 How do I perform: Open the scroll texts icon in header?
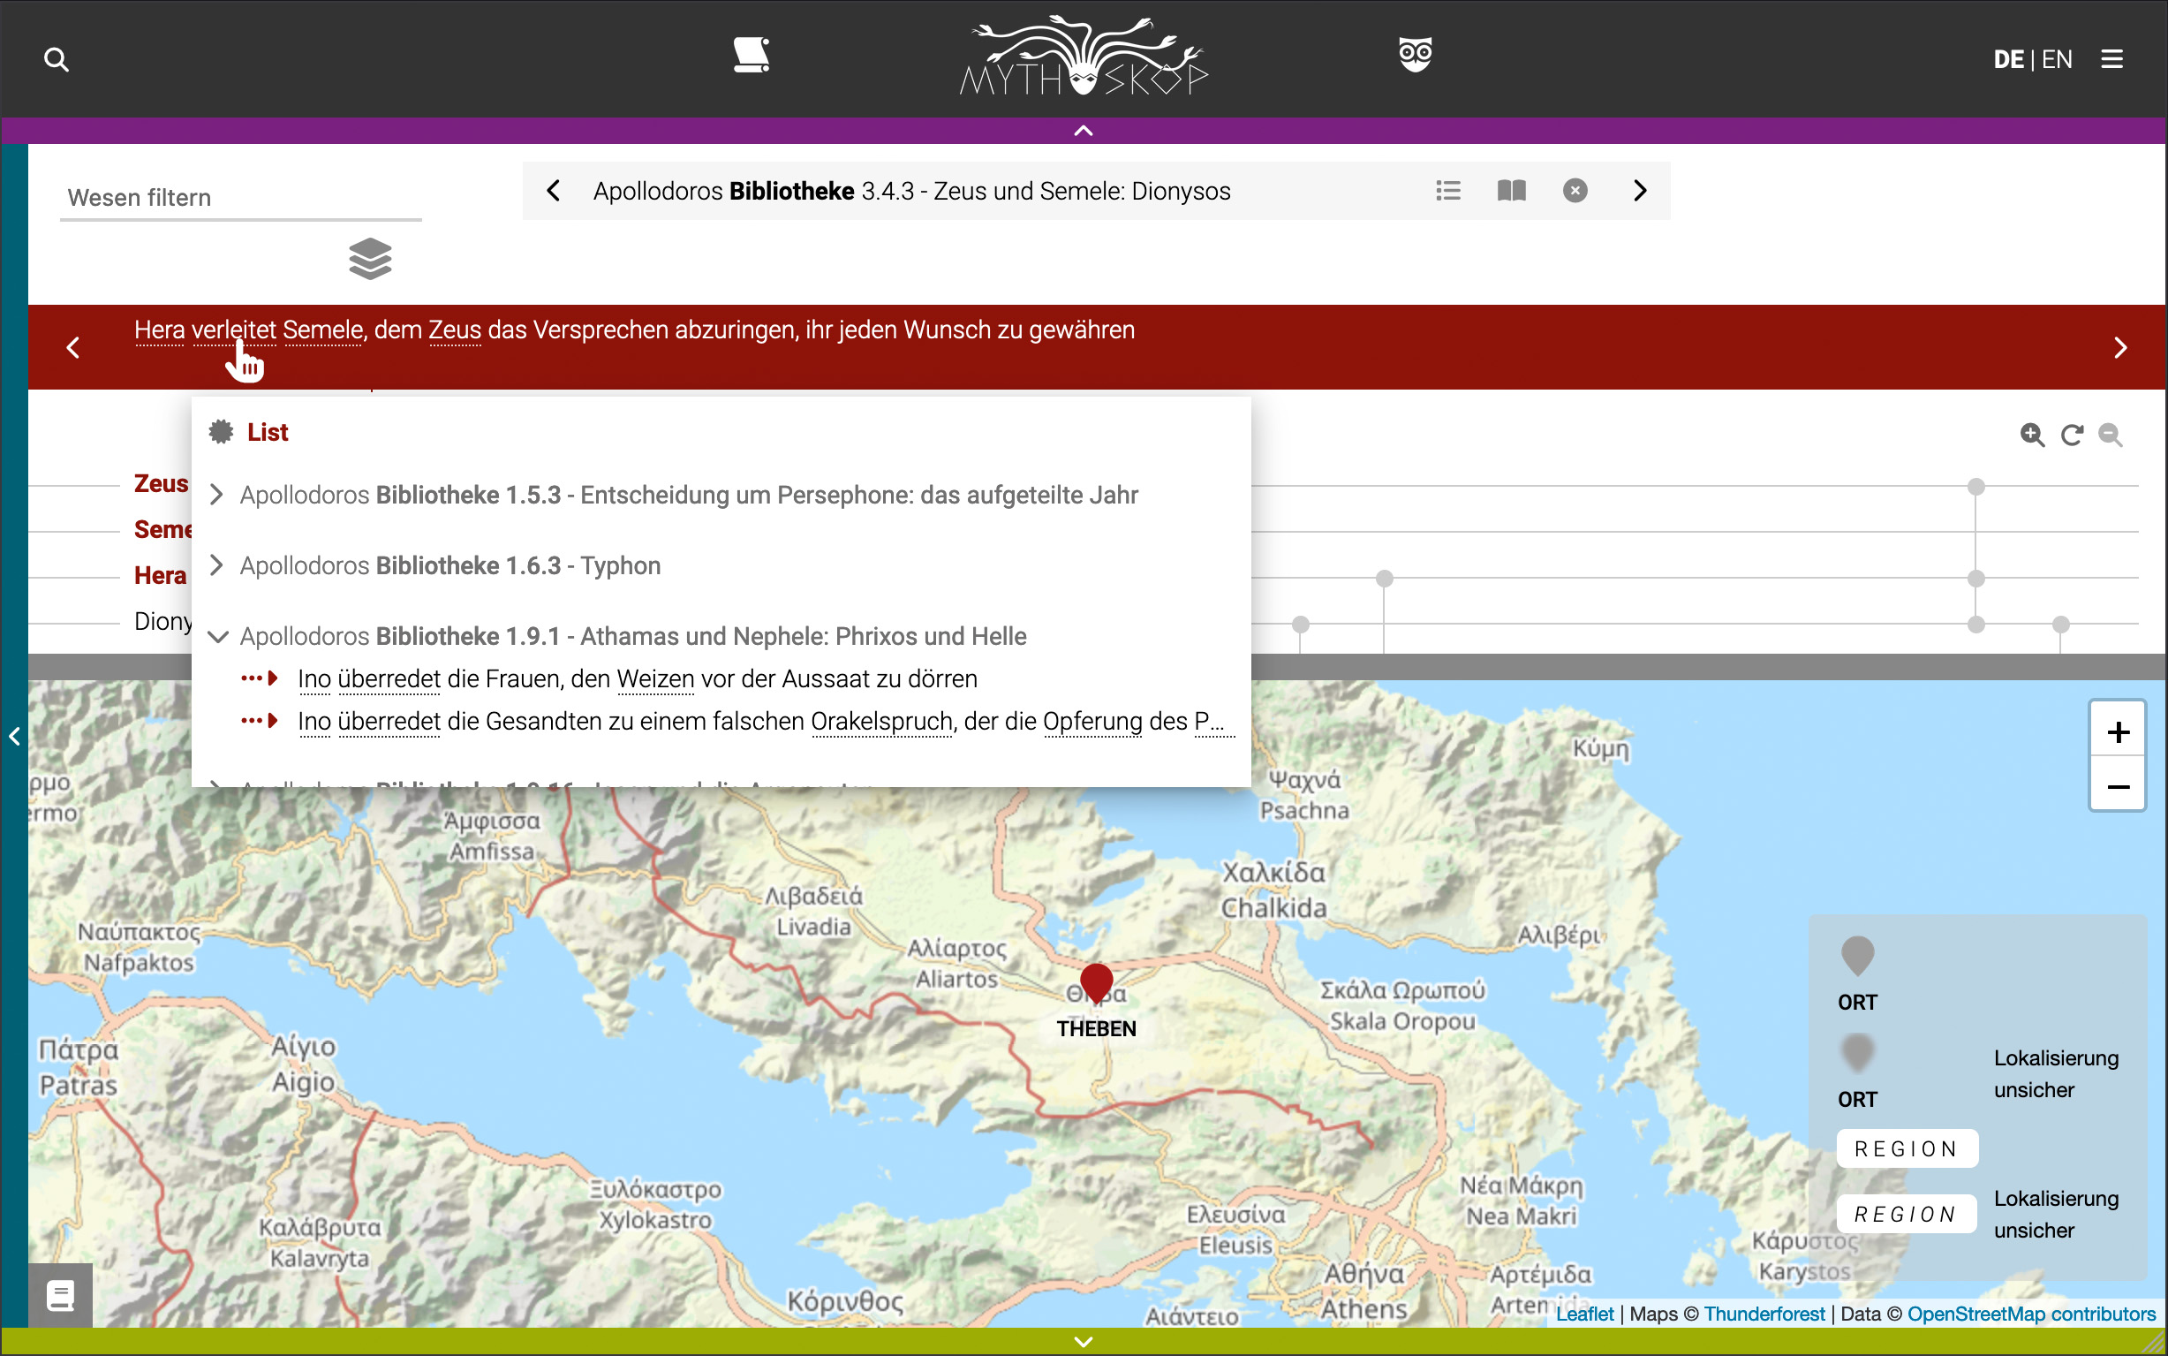[x=751, y=56]
